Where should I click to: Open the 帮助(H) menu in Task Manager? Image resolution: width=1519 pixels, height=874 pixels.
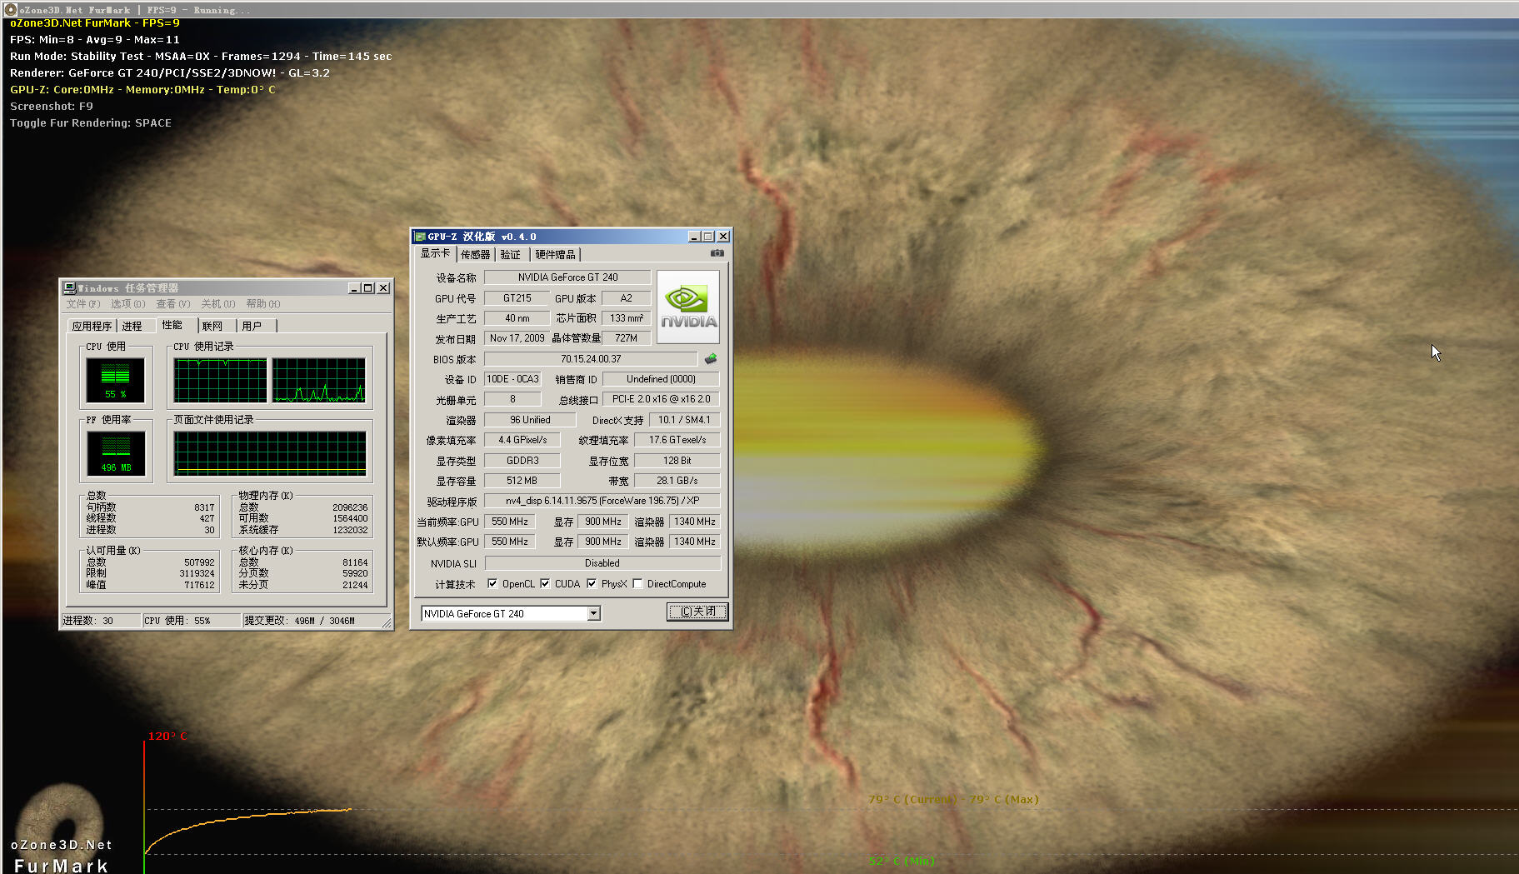point(263,304)
